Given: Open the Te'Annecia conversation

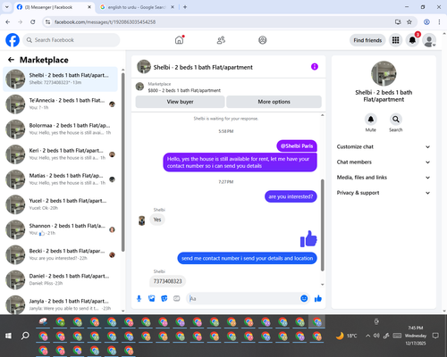Looking at the screenshot, I should click(60, 104).
